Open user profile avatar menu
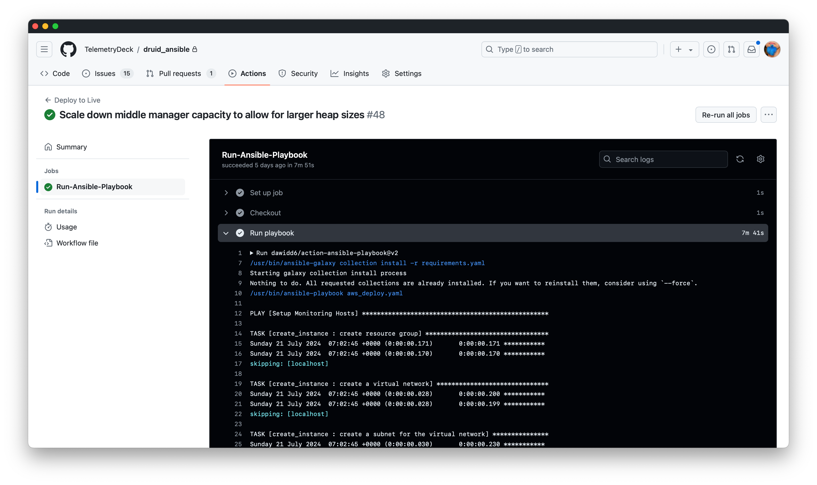 (x=772, y=49)
